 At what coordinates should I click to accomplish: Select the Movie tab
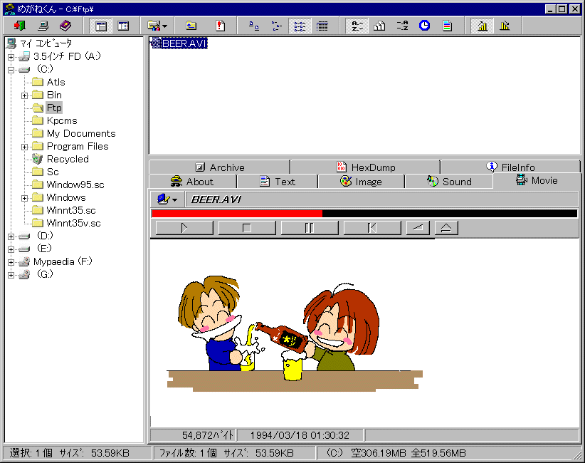(x=537, y=181)
